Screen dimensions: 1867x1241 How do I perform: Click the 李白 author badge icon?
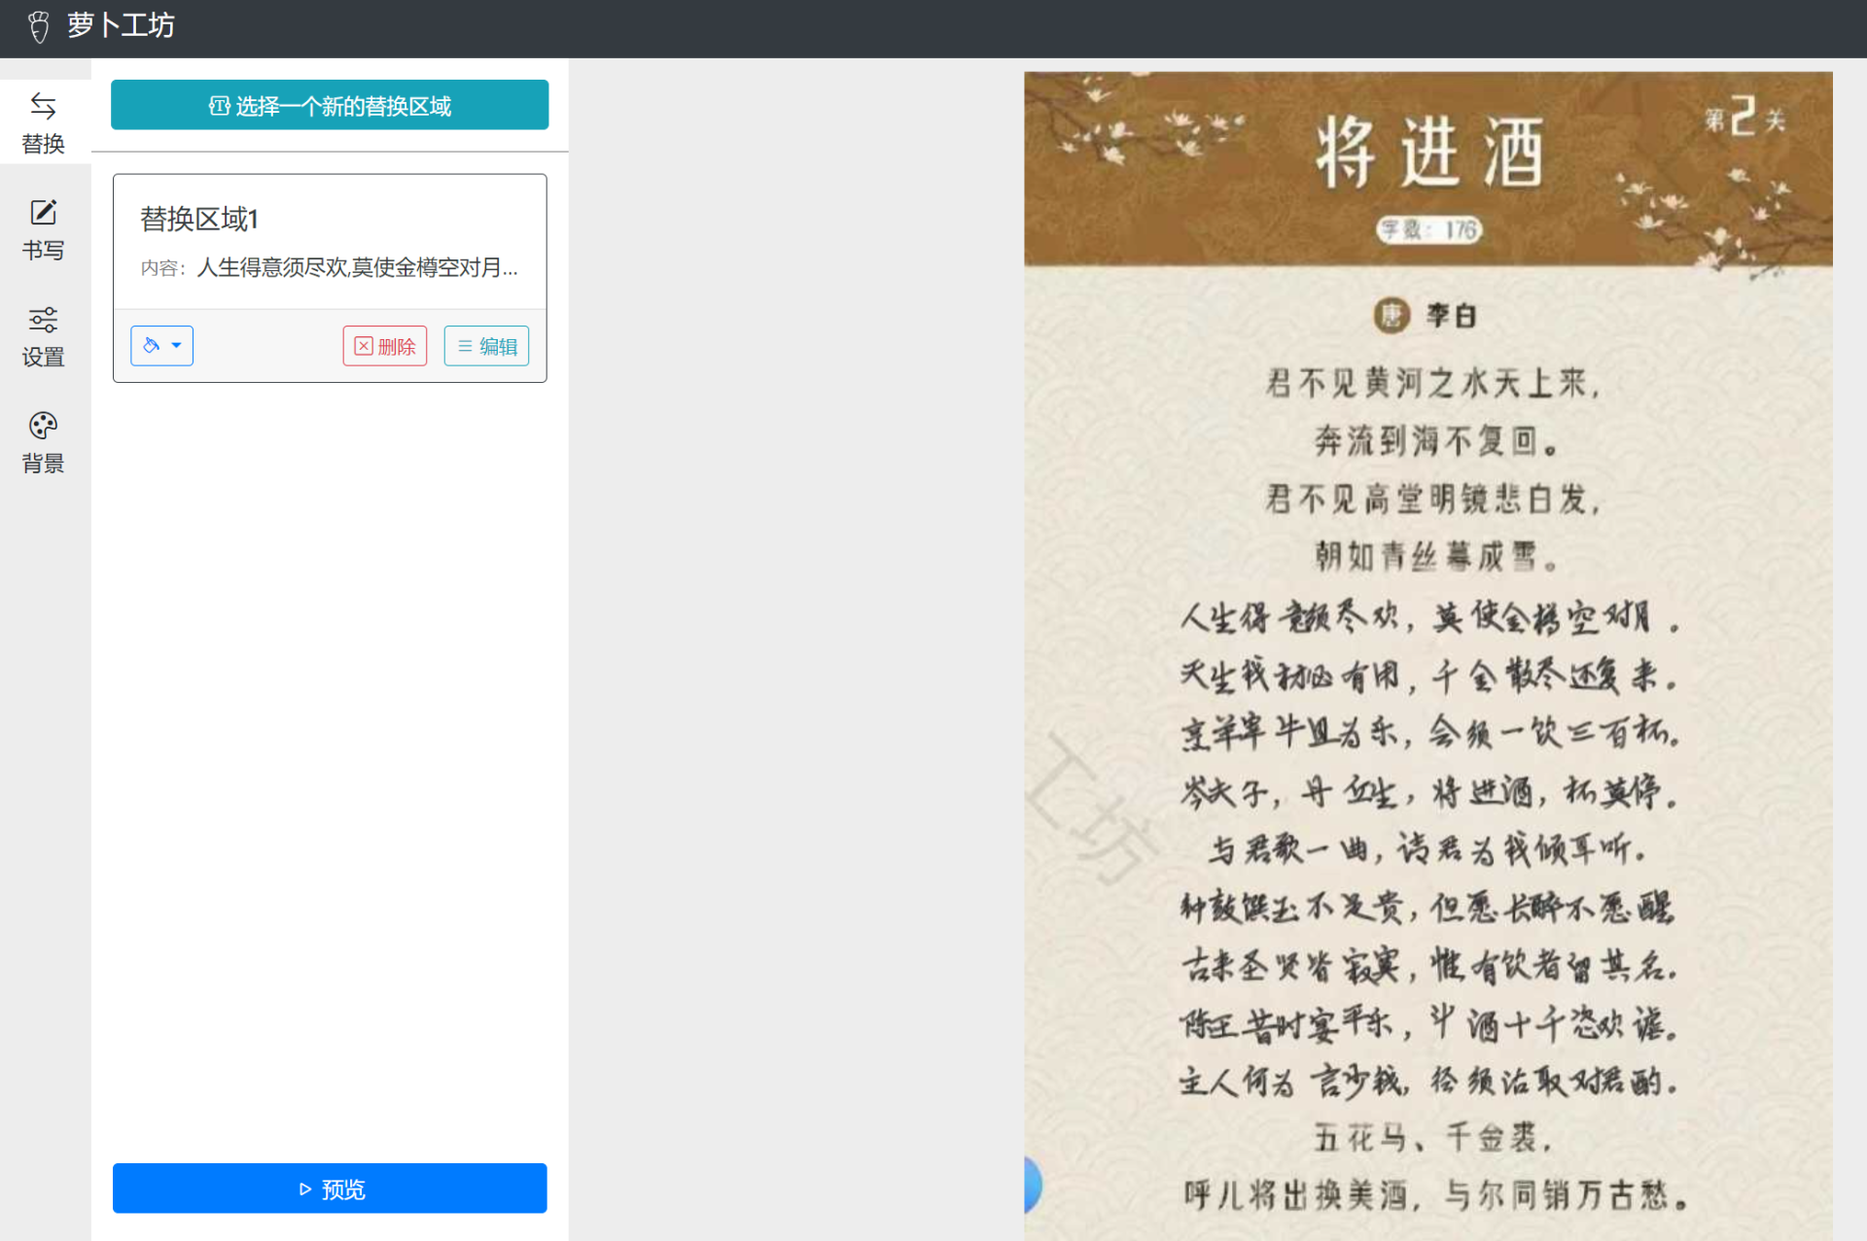click(x=1391, y=315)
